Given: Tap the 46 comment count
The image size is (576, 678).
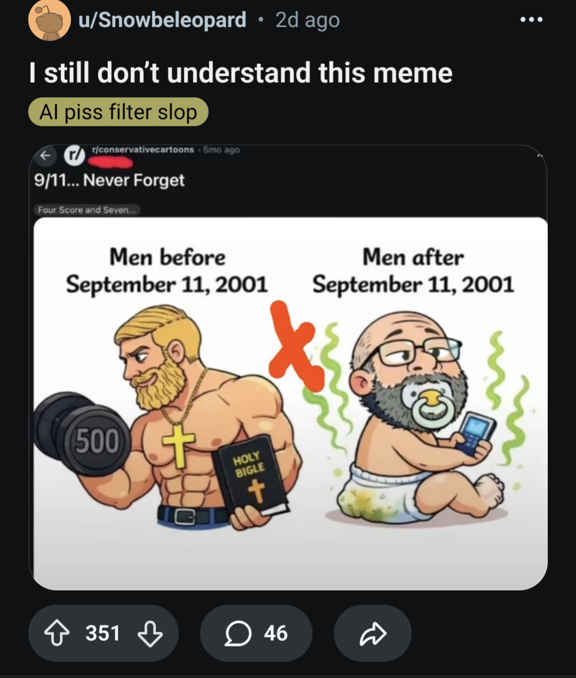Looking at the screenshot, I should click(x=275, y=633).
